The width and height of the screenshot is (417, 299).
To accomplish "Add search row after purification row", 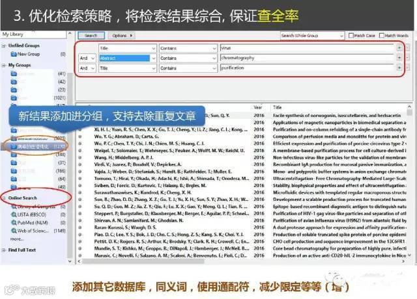I will tap(399, 68).
